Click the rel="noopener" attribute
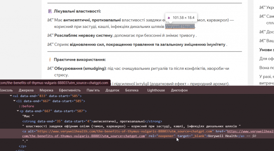This screenshot has height=151, width=274. 162,136
